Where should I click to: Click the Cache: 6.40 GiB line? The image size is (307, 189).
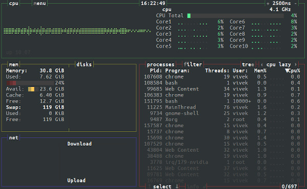click(35, 95)
